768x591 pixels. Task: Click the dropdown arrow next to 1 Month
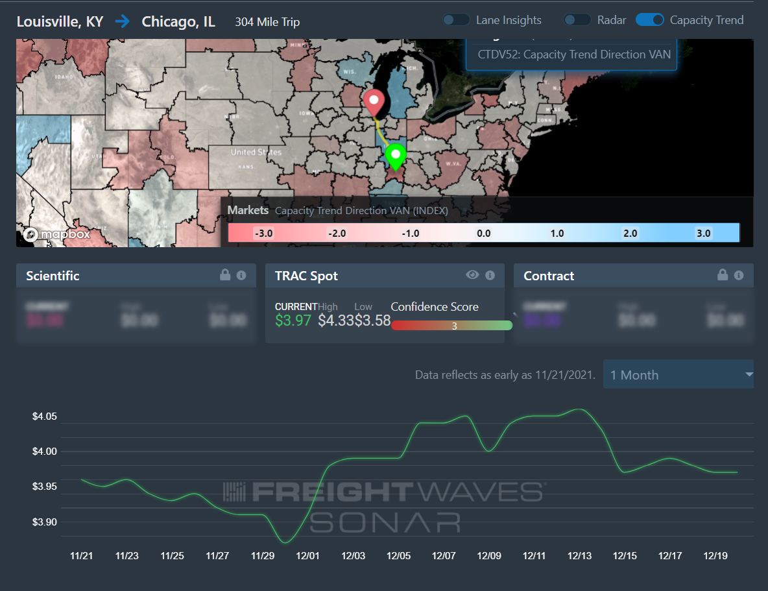pos(749,374)
